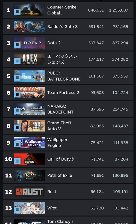The image size is (136, 224).
Task: Click the list icon on PUBG banner
Action: [x=18, y=78]
